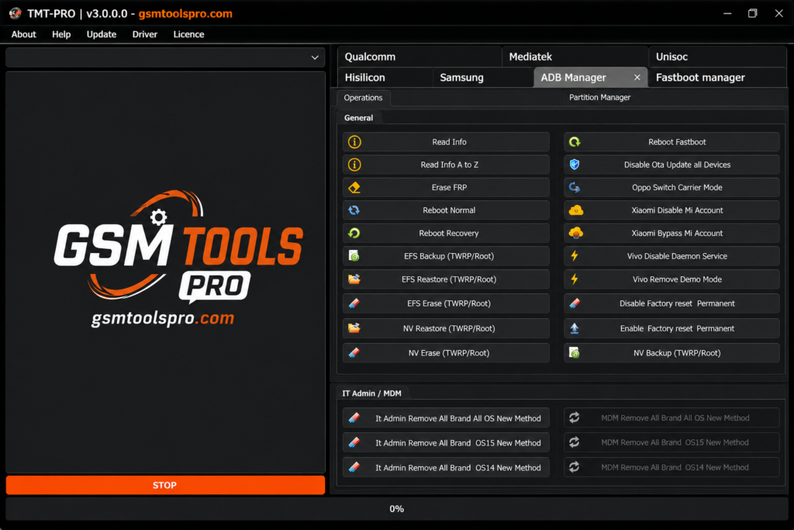The height and width of the screenshot is (530, 794).
Task: Click the backup icon beside NV Backup (TWRP/Root)
Action: 575,352
